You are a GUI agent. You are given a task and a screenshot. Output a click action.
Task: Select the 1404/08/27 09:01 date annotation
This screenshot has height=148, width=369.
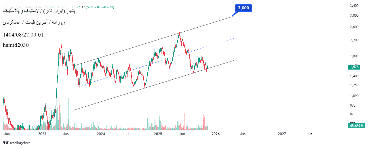tap(23, 35)
